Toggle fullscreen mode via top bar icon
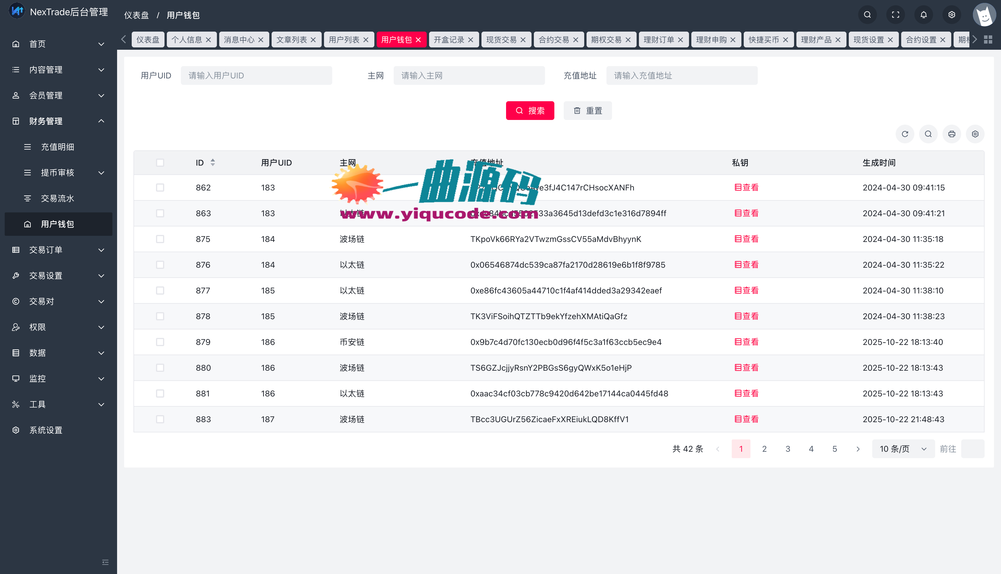1001x574 pixels. tap(895, 15)
